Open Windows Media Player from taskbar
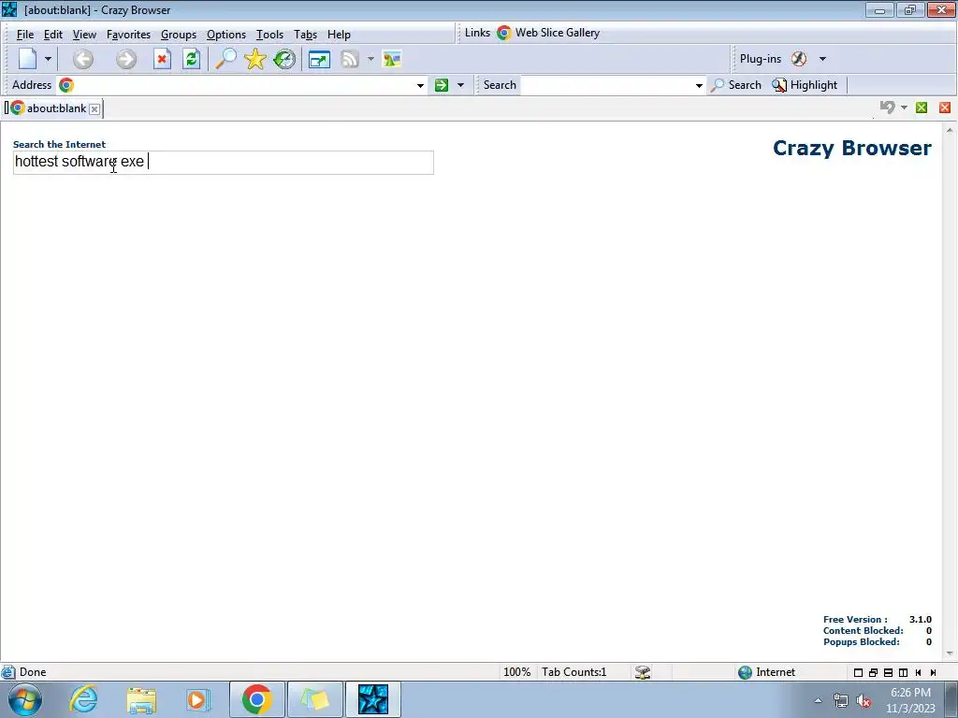 (x=197, y=699)
